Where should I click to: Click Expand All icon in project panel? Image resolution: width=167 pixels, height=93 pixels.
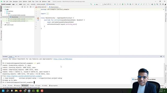pyautogui.click(x=25, y=7)
